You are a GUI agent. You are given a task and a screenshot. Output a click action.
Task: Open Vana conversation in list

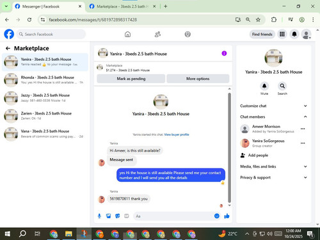[x=45, y=134]
